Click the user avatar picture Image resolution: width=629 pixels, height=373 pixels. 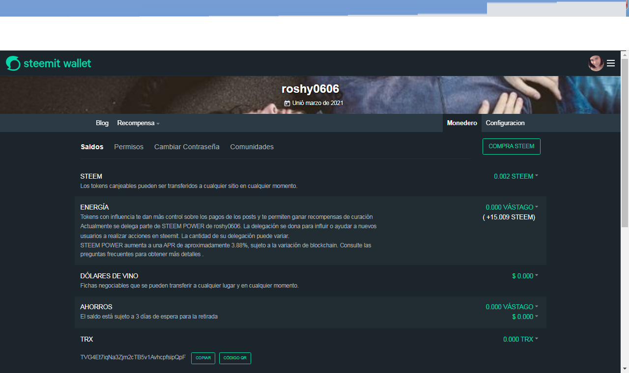(x=596, y=63)
